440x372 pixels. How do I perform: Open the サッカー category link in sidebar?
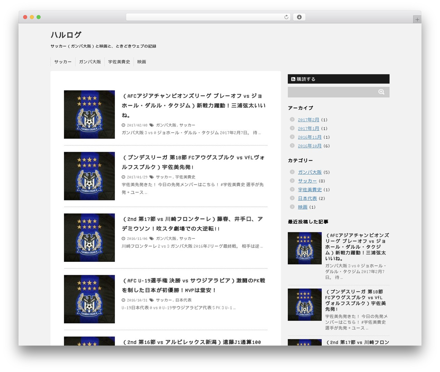pos(307,181)
